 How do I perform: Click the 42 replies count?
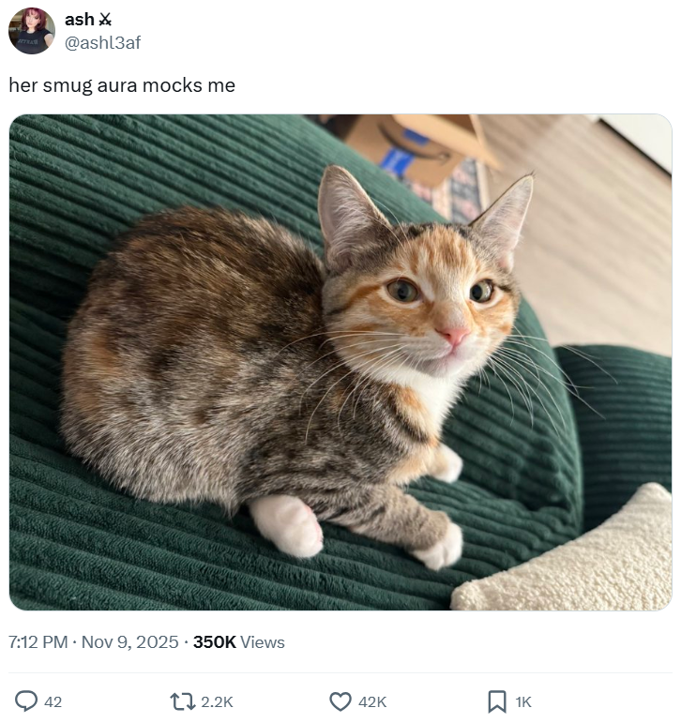coord(53,701)
